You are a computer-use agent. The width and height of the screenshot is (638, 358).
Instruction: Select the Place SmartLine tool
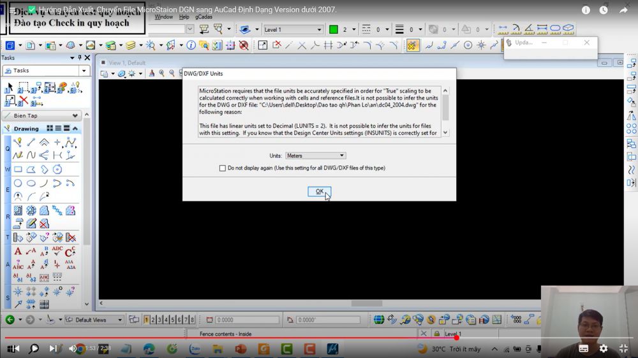tap(17, 142)
